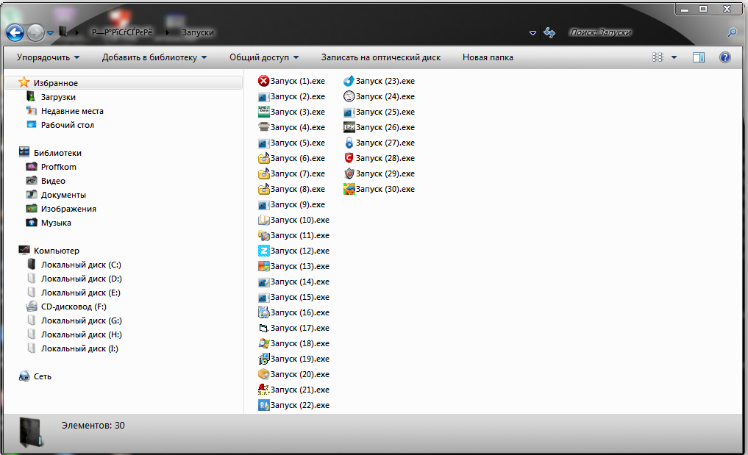Click folder icon of Запуск (6).exe
The width and height of the screenshot is (748, 455).
[263, 158]
